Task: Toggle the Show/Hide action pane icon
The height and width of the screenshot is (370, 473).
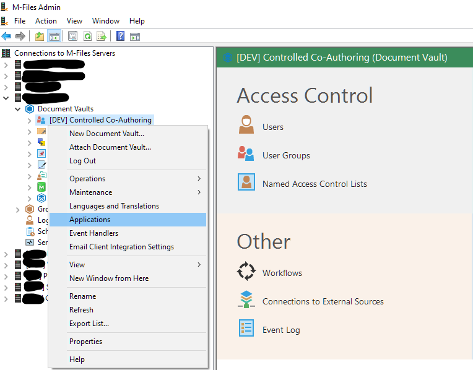Action: (135, 37)
